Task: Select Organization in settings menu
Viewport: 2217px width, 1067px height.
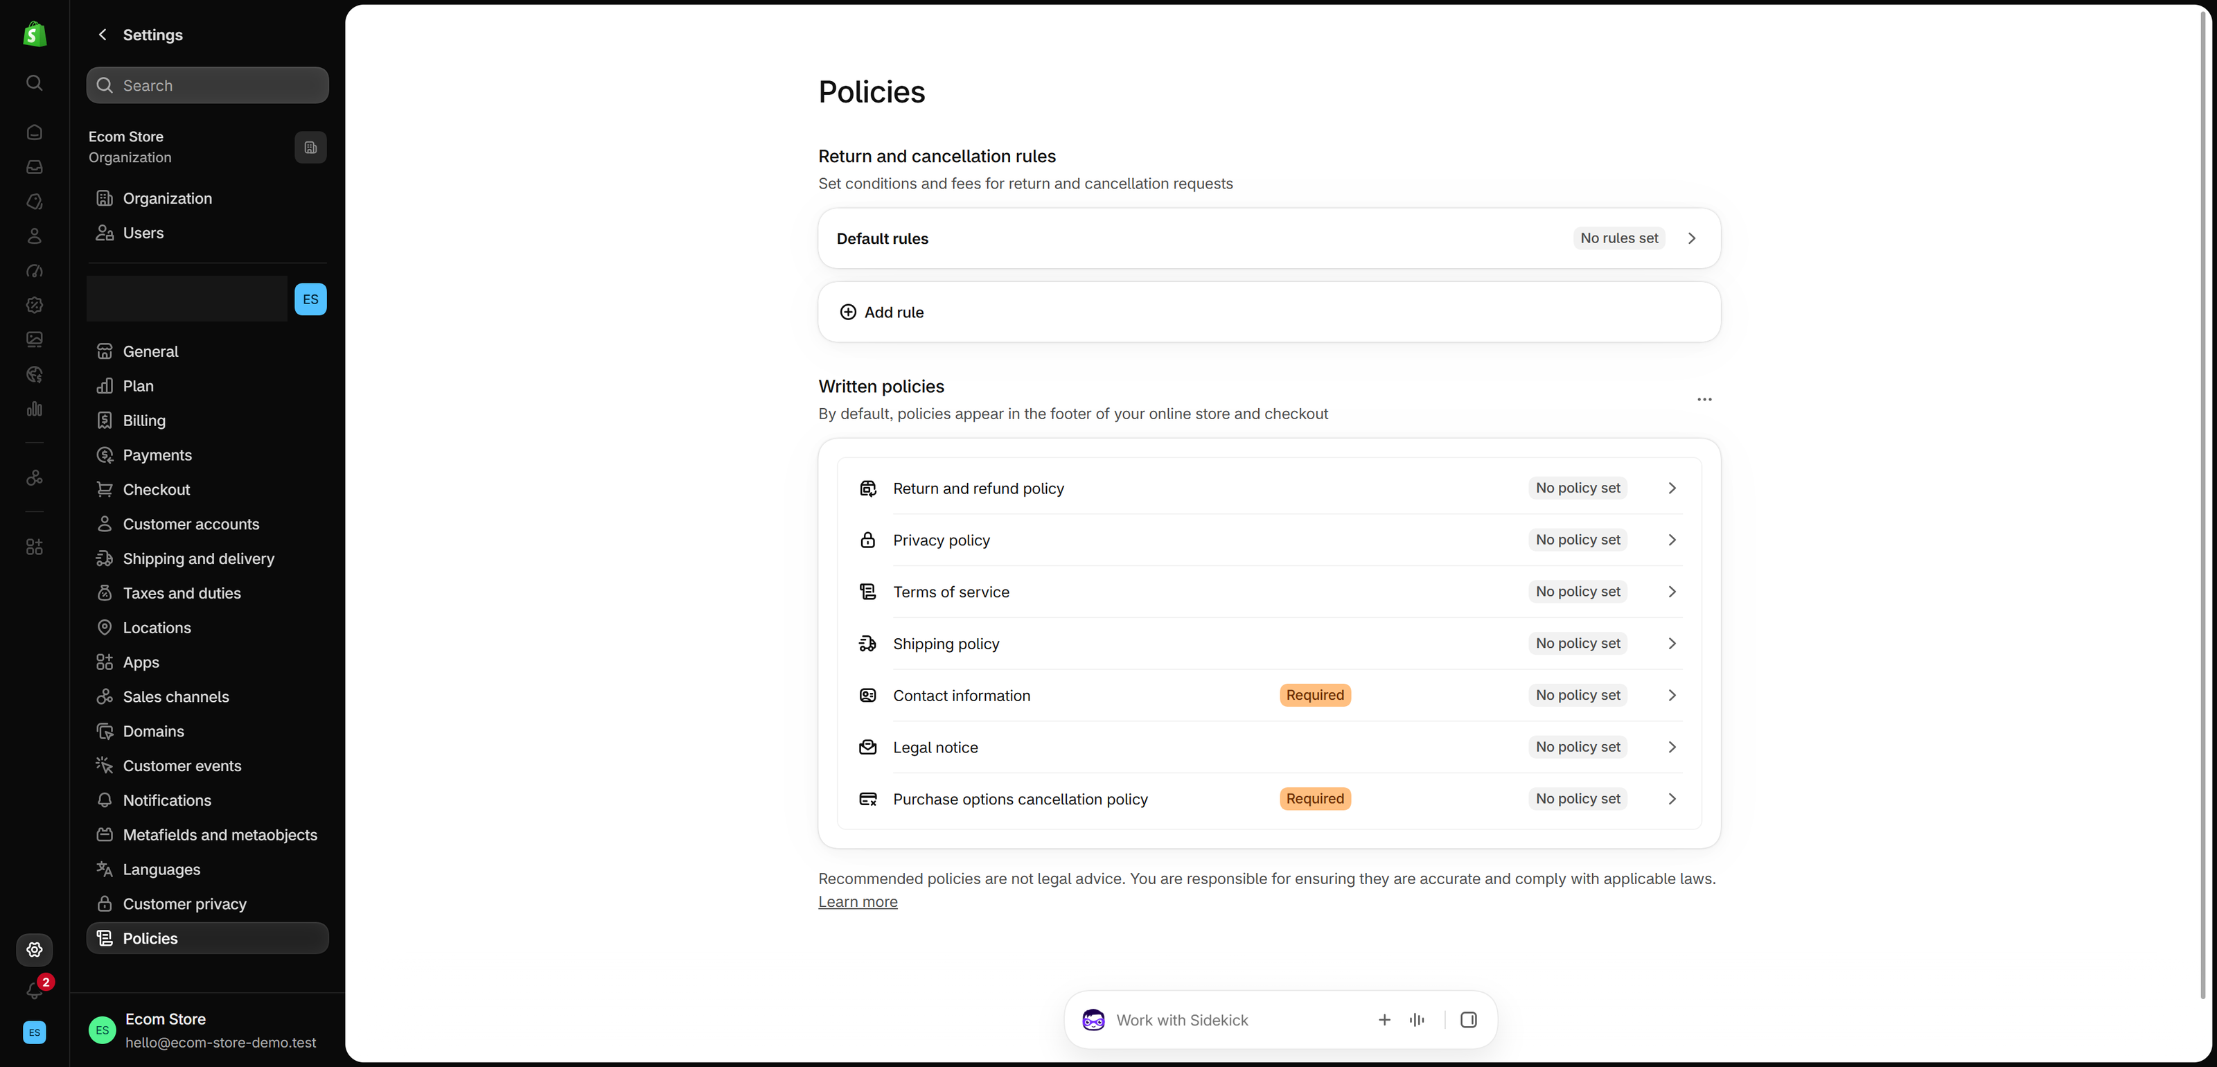Action: point(207,198)
